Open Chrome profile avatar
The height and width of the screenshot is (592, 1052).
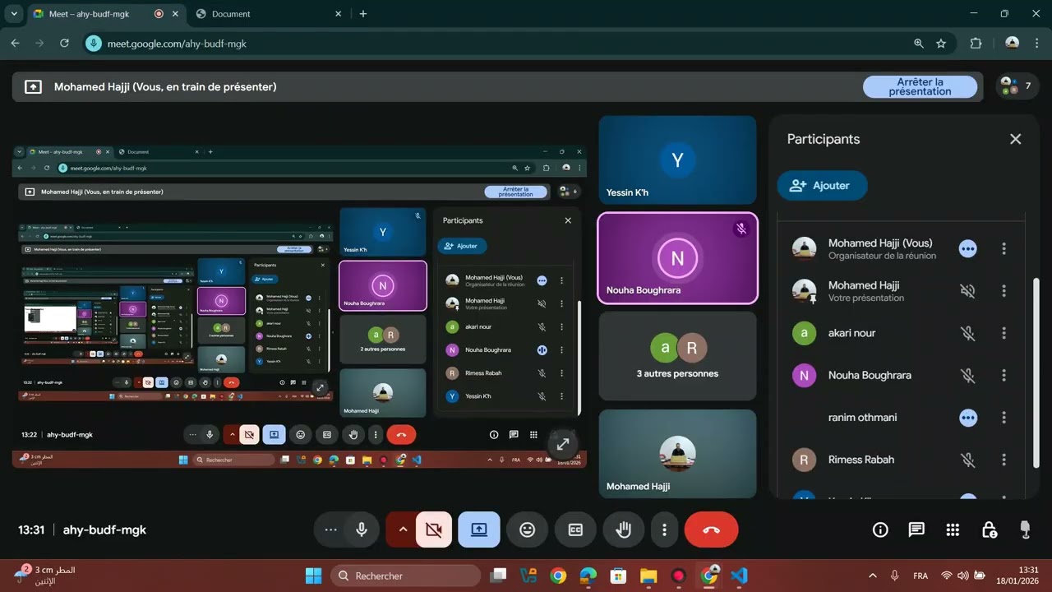1012,43
